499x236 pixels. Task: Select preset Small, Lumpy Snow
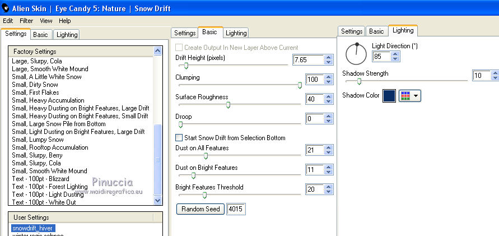point(38,140)
